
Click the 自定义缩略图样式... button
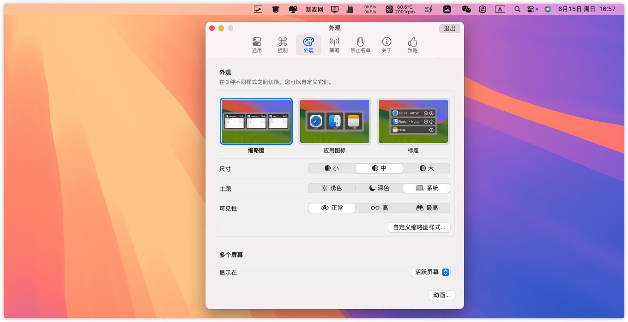click(x=419, y=227)
